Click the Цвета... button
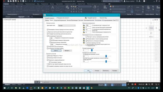Image resolution: width=163 pixels, height=92 pixels. point(56,51)
